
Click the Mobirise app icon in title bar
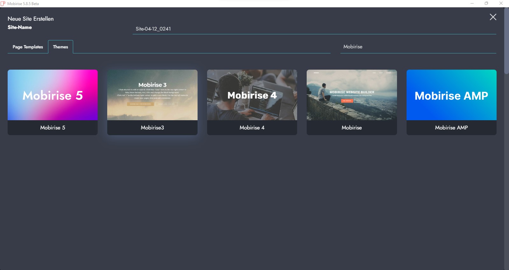(x=3, y=3)
